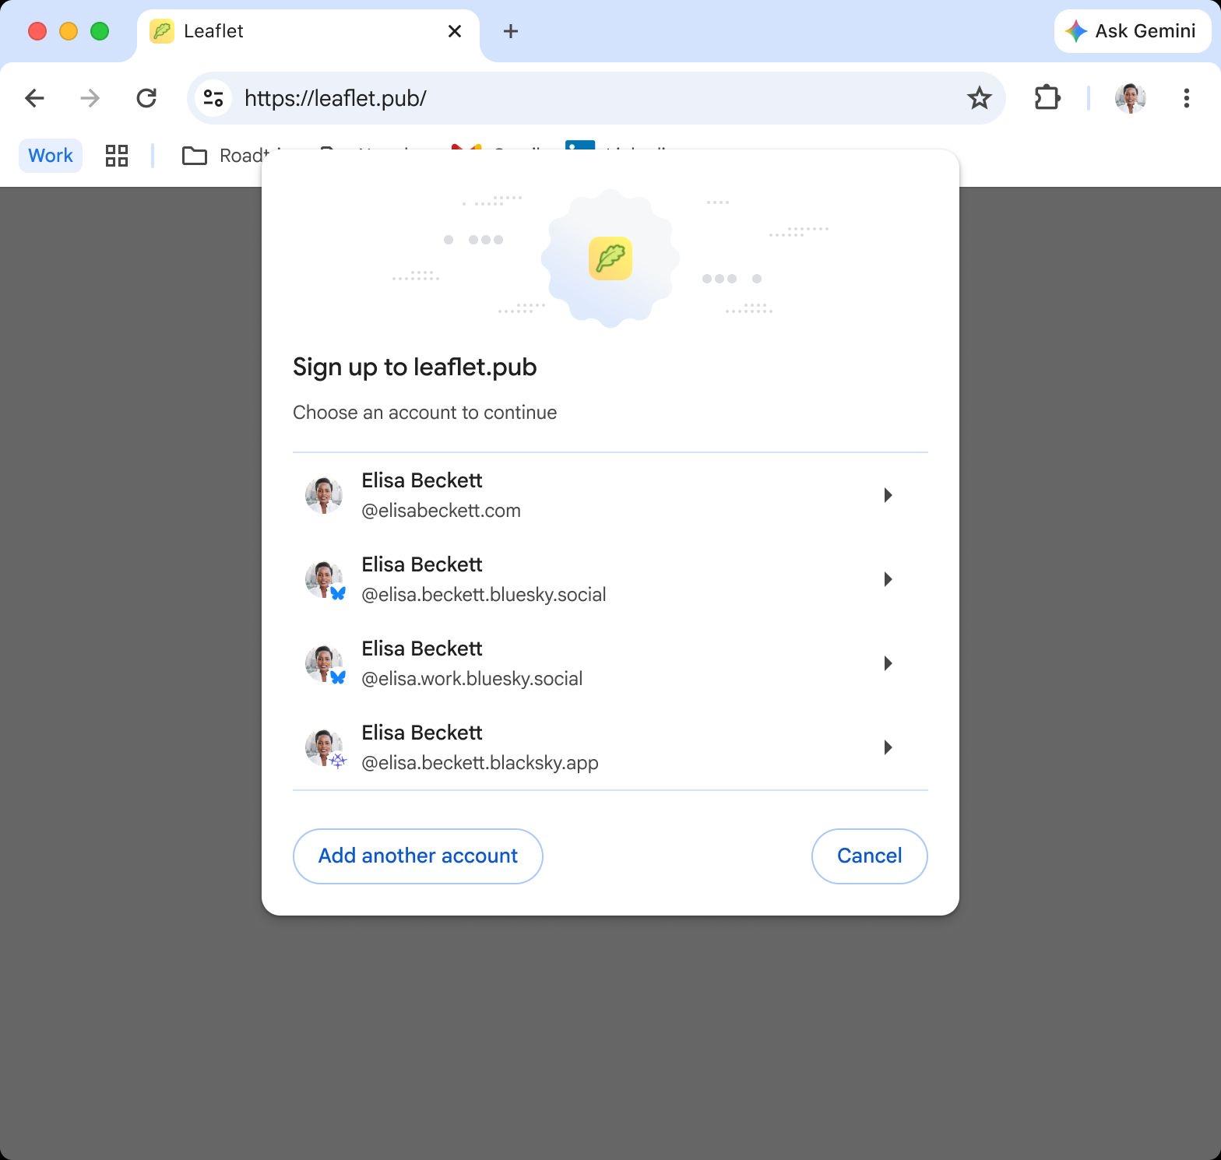Open the Chrome profile avatar

click(1130, 98)
